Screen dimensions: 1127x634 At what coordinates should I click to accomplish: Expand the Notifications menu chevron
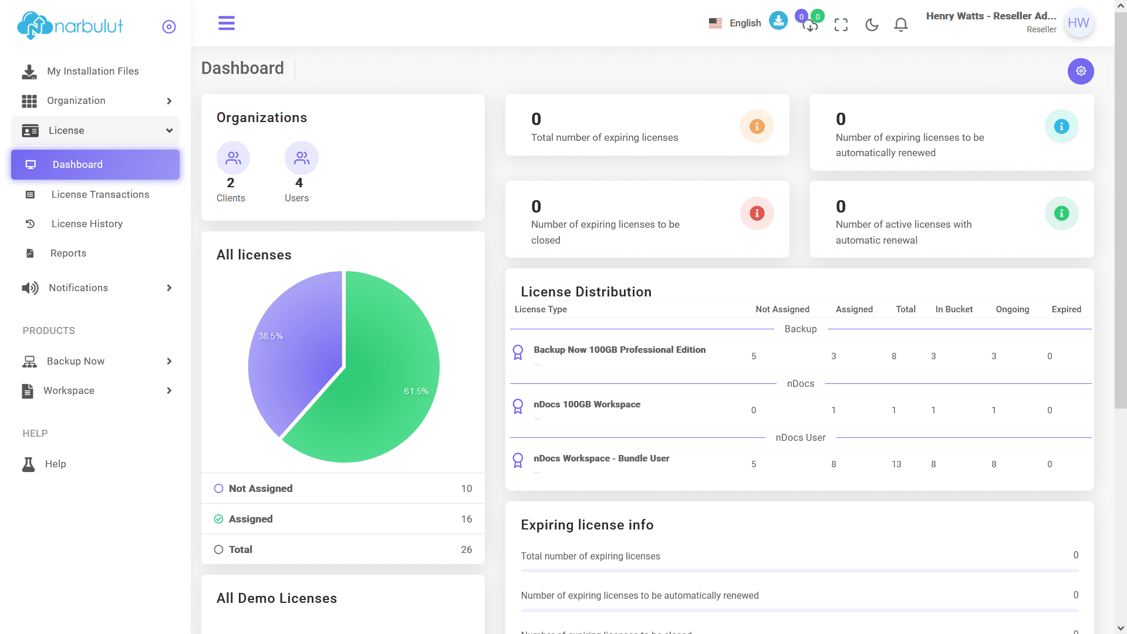pyautogui.click(x=169, y=288)
